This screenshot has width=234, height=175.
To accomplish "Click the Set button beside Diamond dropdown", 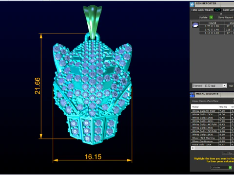I will (231, 86).
